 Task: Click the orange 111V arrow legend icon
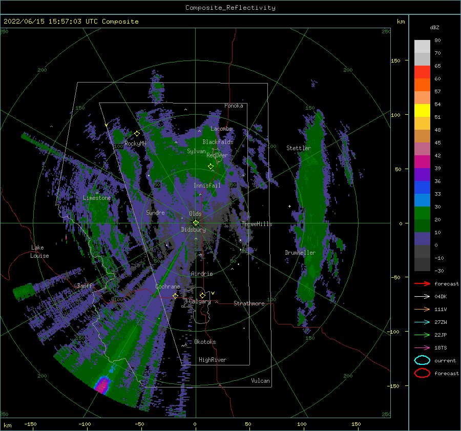[x=422, y=309]
